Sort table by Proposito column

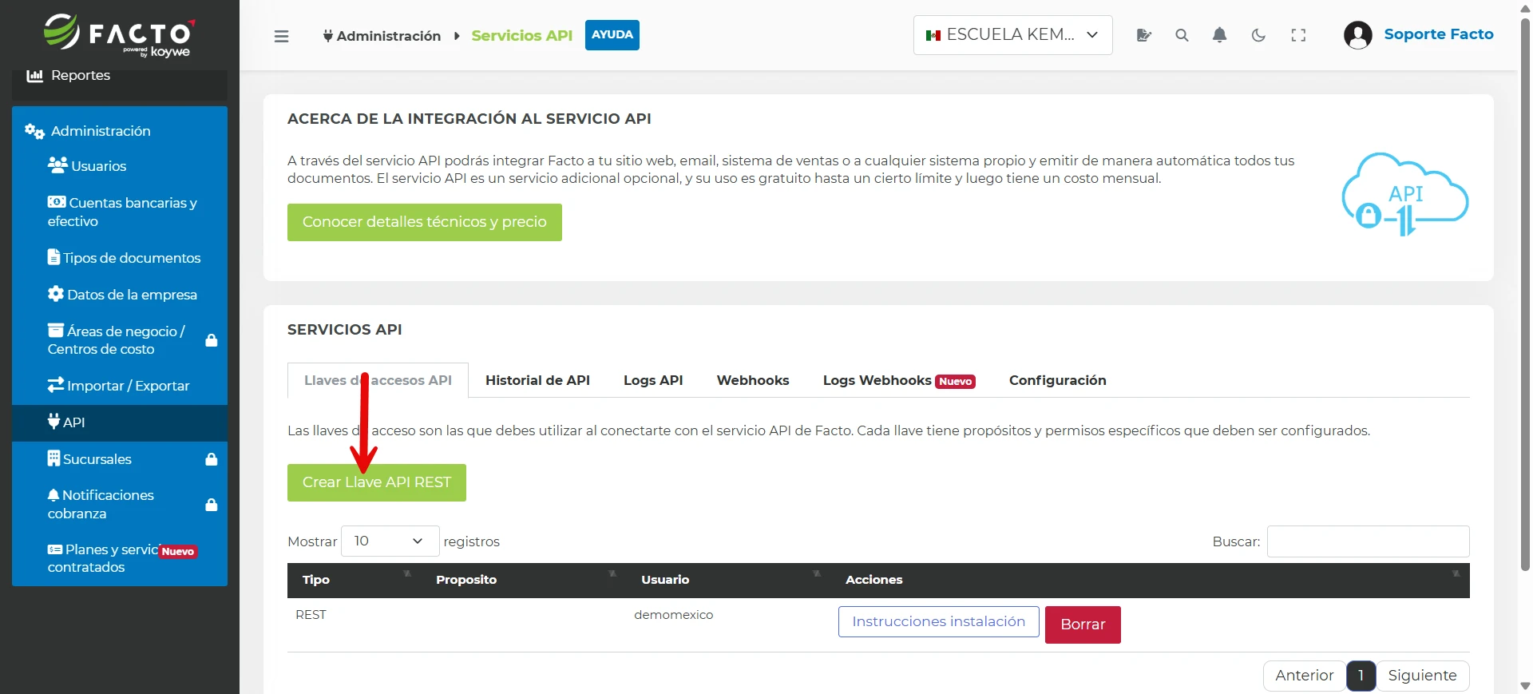[524, 580]
